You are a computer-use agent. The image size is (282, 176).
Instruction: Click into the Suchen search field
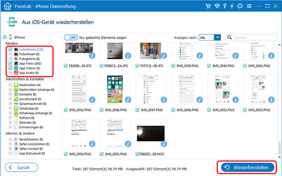(251, 38)
